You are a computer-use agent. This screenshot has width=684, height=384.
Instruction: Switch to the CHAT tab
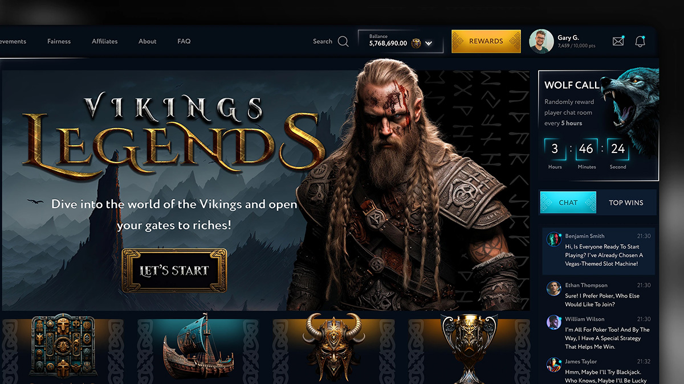[x=568, y=203]
